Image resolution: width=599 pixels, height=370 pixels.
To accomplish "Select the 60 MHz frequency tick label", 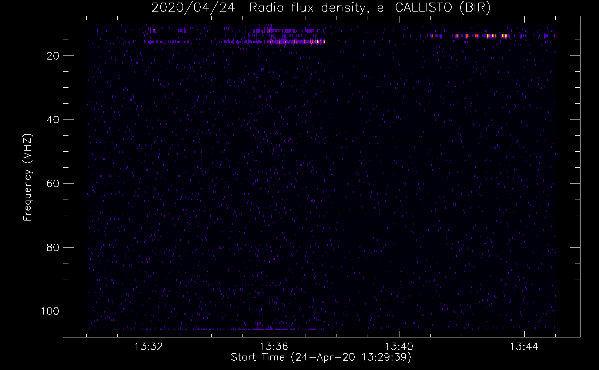I will pos(53,184).
